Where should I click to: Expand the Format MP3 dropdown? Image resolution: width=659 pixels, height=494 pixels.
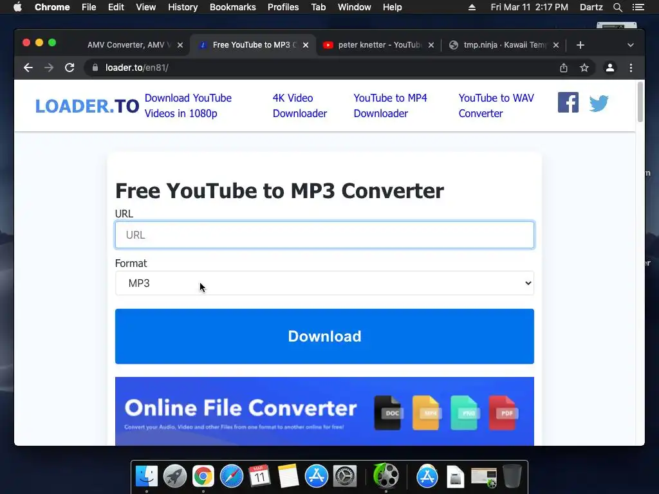[x=324, y=283]
